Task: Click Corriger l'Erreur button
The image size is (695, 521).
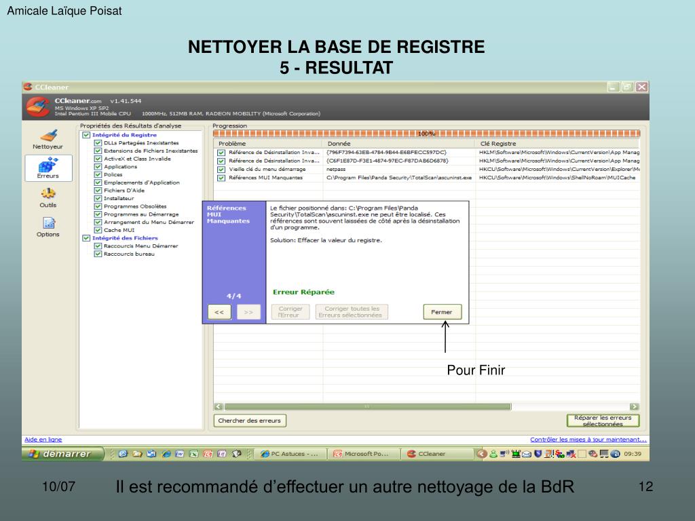Action: (x=290, y=312)
